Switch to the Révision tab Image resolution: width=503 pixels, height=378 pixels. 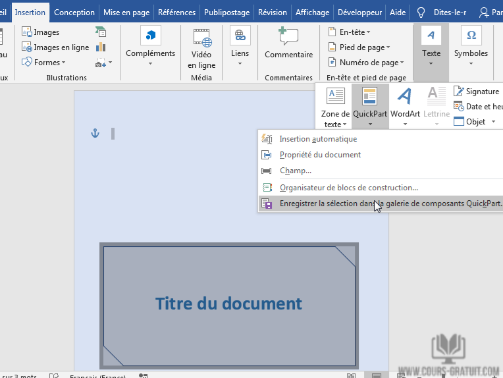click(x=273, y=13)
